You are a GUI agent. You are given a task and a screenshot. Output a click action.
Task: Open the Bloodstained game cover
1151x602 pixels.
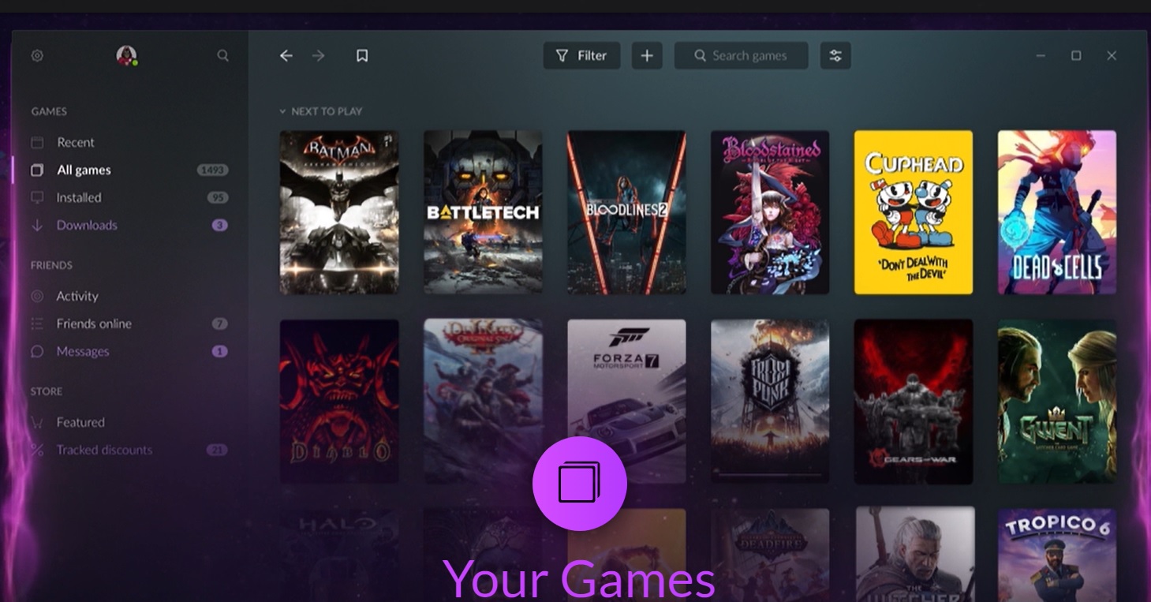pos(770,212)
